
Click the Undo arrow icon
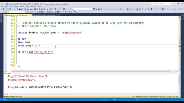coord(55,9)
